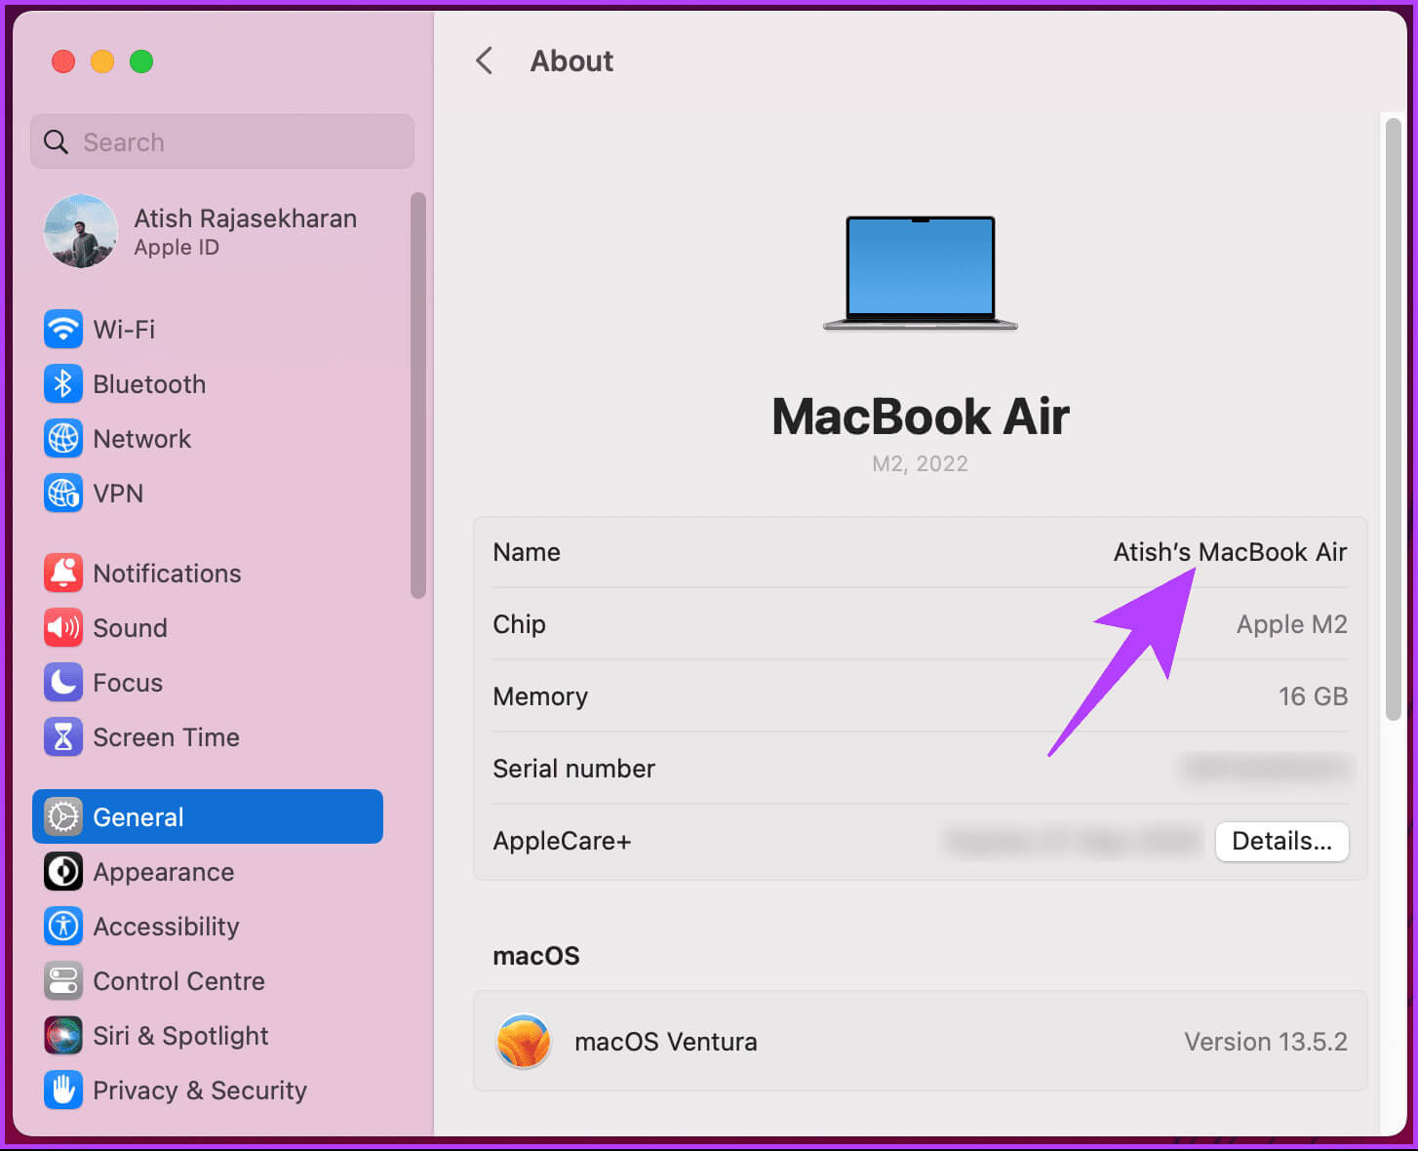Click the Network globe icon

(x=63, y=438)
